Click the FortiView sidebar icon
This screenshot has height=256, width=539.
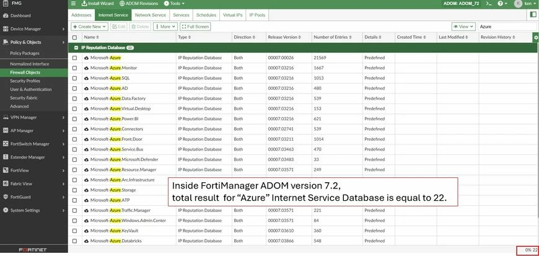[x=6, y=170]
